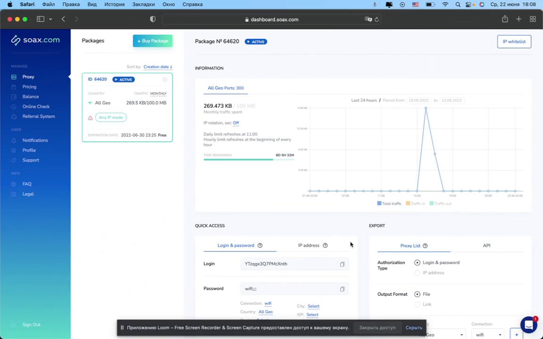This screenshot has height=339, width=543.
Task: Go back in Safari history
Action: pos(63,19)
